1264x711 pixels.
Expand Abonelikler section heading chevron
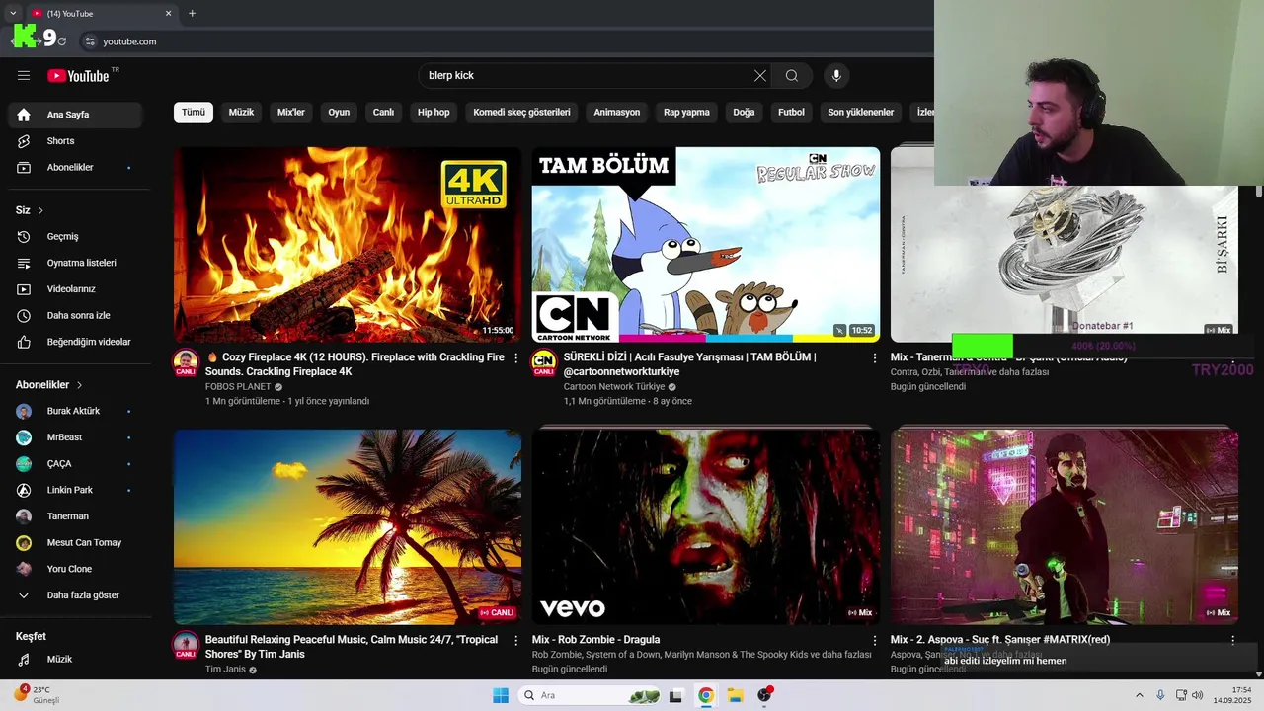pyautogui.click(x=79, y=385)
